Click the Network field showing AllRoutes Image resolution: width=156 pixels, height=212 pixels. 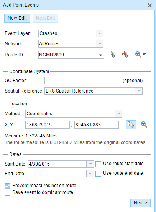tap(67, 44)
